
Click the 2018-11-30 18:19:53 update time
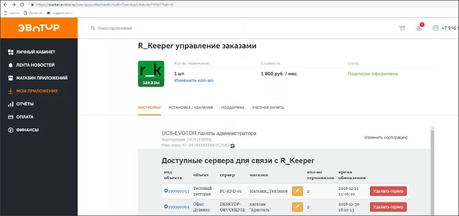click(x=348, y=207)
